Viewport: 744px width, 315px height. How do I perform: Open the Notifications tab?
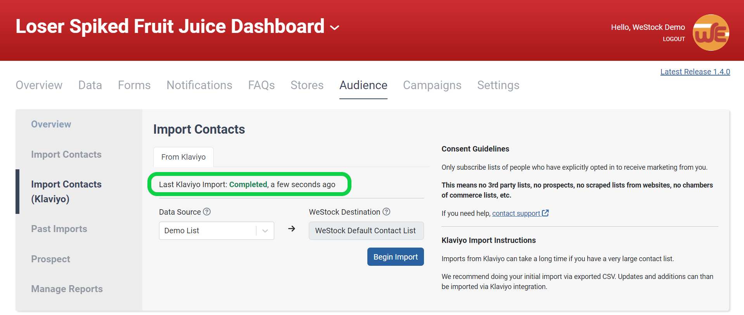tap(199, 85)
